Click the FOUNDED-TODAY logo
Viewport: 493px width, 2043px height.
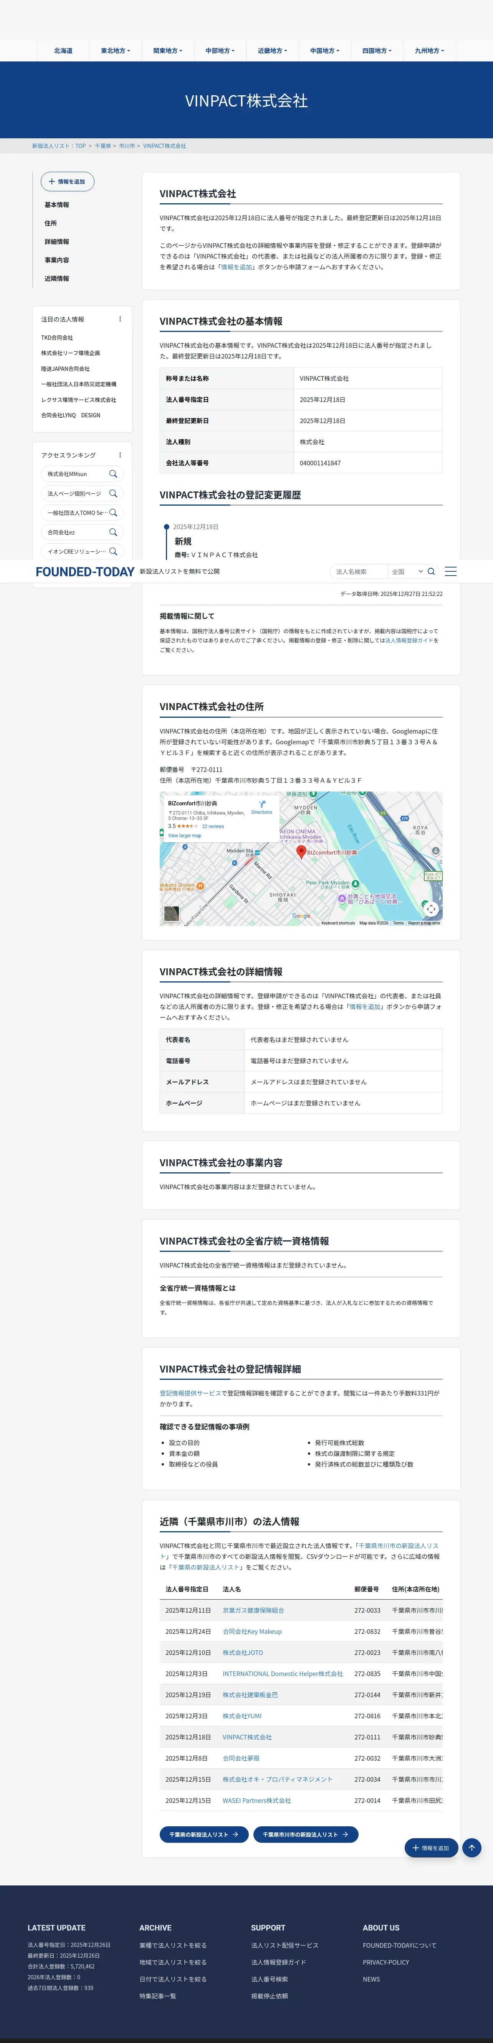(x=85, y=572)
